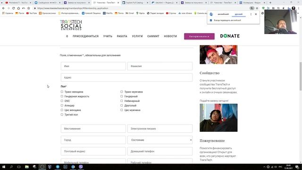Show hidden tray icons via chevron
The image size is (302, 170).
click(264, 167)
